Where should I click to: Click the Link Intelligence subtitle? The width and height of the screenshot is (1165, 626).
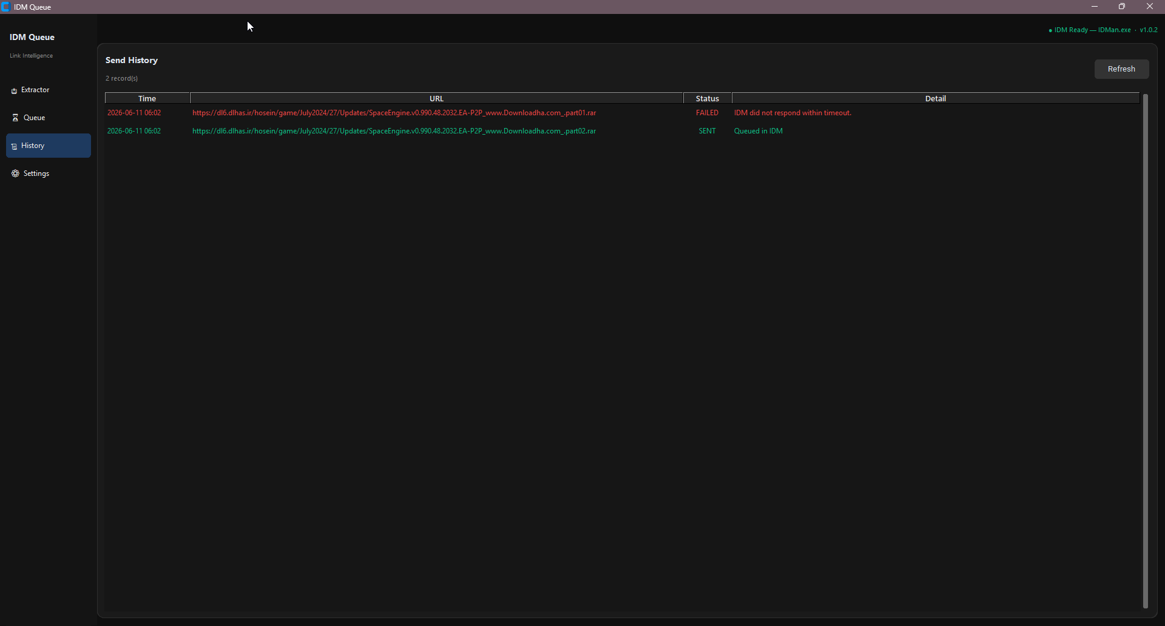pos(31,56)
